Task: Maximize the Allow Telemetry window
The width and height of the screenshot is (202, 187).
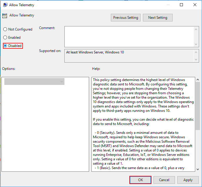Action: point(181,5)
